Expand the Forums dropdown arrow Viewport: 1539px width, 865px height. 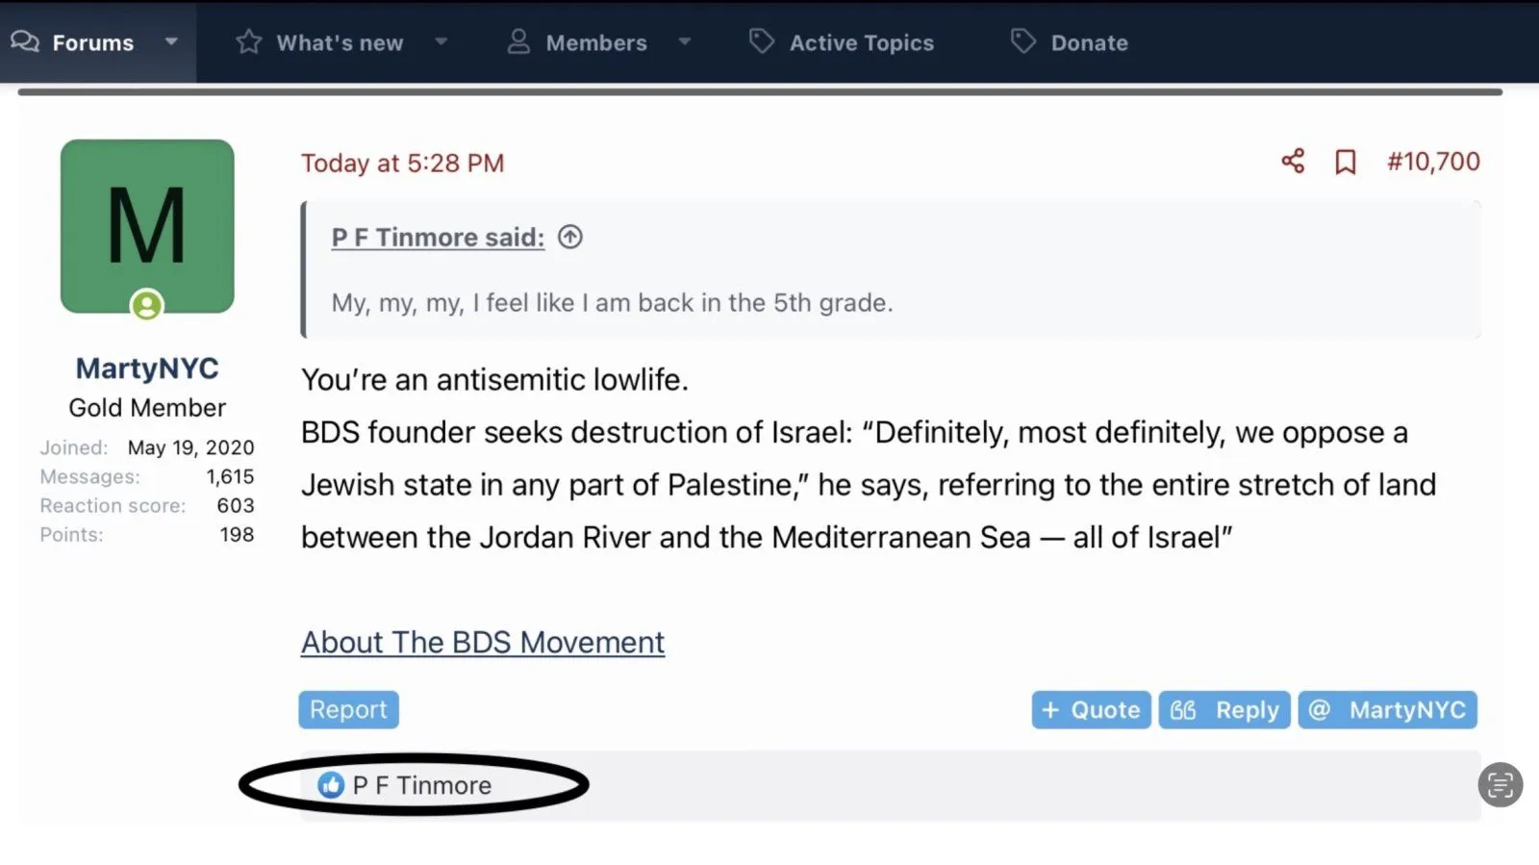(x=171, y=42)
